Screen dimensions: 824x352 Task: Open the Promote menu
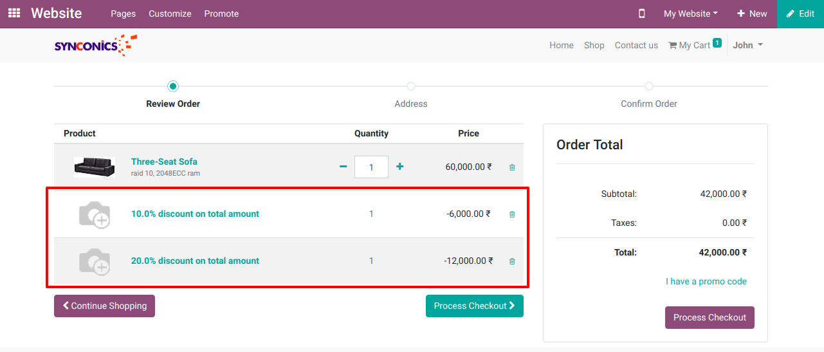(x=221, y=14)
